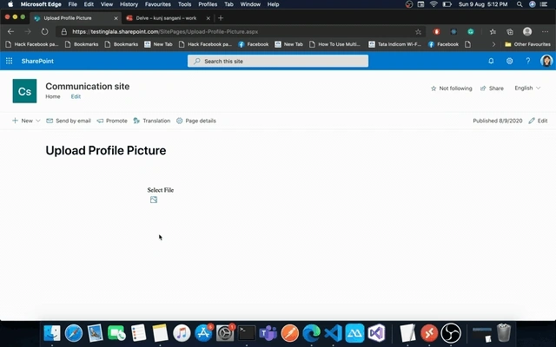Open the notifications bell in SharePoint header

pyautogui.click(x=491, y=61)
